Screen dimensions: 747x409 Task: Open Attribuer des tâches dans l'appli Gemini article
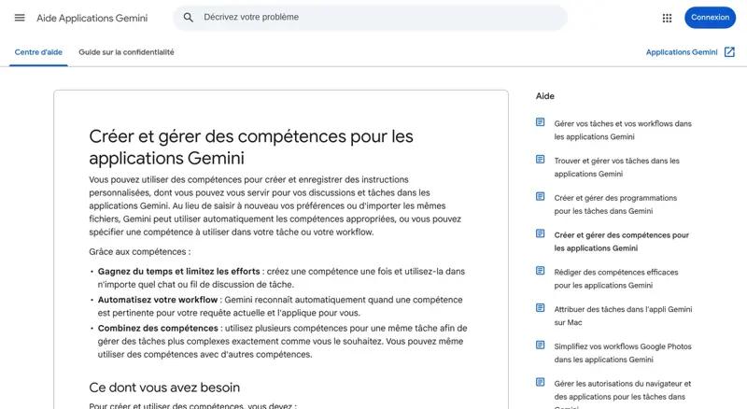[x=623, y=316]
